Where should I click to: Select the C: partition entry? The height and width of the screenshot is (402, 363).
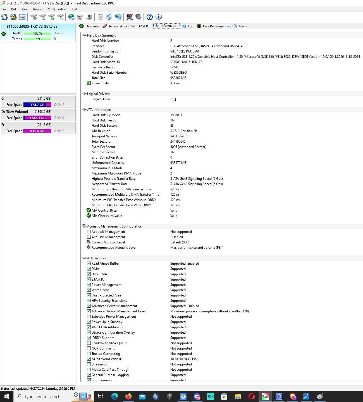[x=38, y=102]
